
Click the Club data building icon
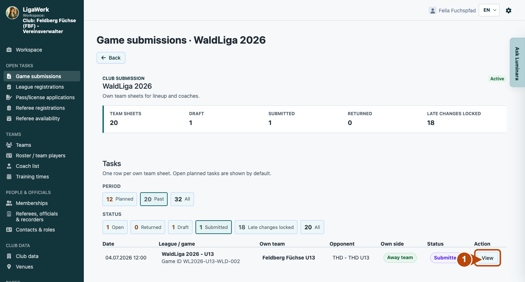click(9, 256)
